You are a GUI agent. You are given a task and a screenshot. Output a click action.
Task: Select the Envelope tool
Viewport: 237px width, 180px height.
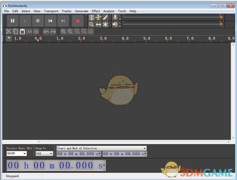pos(98,17)
